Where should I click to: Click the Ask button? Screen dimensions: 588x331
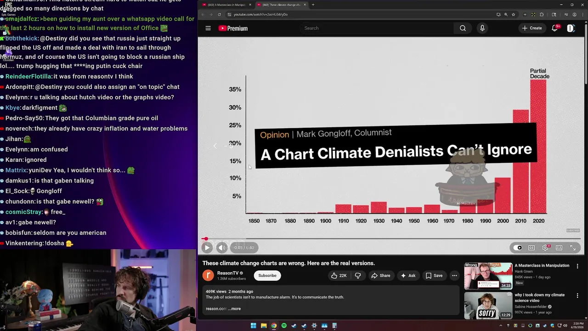[x=408, y=275]
